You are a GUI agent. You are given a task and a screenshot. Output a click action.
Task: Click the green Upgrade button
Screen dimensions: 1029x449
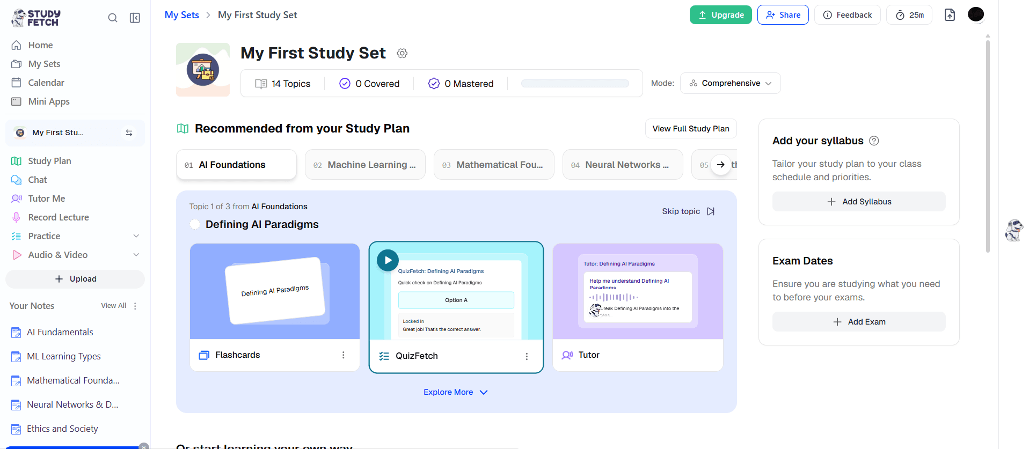click(720, 15)
